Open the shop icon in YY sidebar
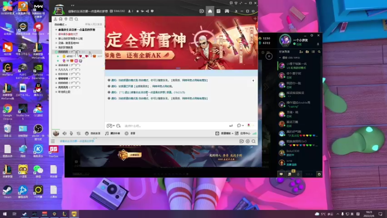 tap(71, 19)
